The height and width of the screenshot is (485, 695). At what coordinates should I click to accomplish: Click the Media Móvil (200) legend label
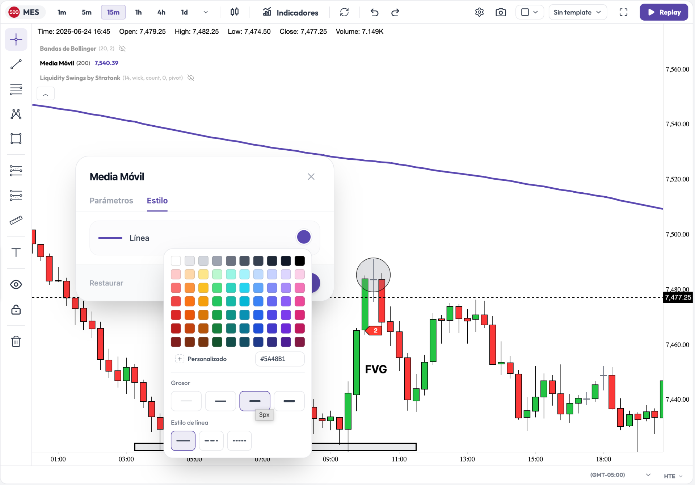[65, 63]
